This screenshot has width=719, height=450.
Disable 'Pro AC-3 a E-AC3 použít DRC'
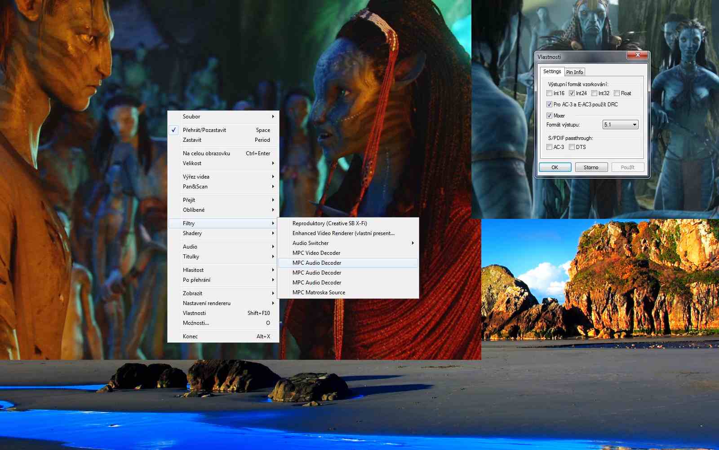click(x=549, y=105)
